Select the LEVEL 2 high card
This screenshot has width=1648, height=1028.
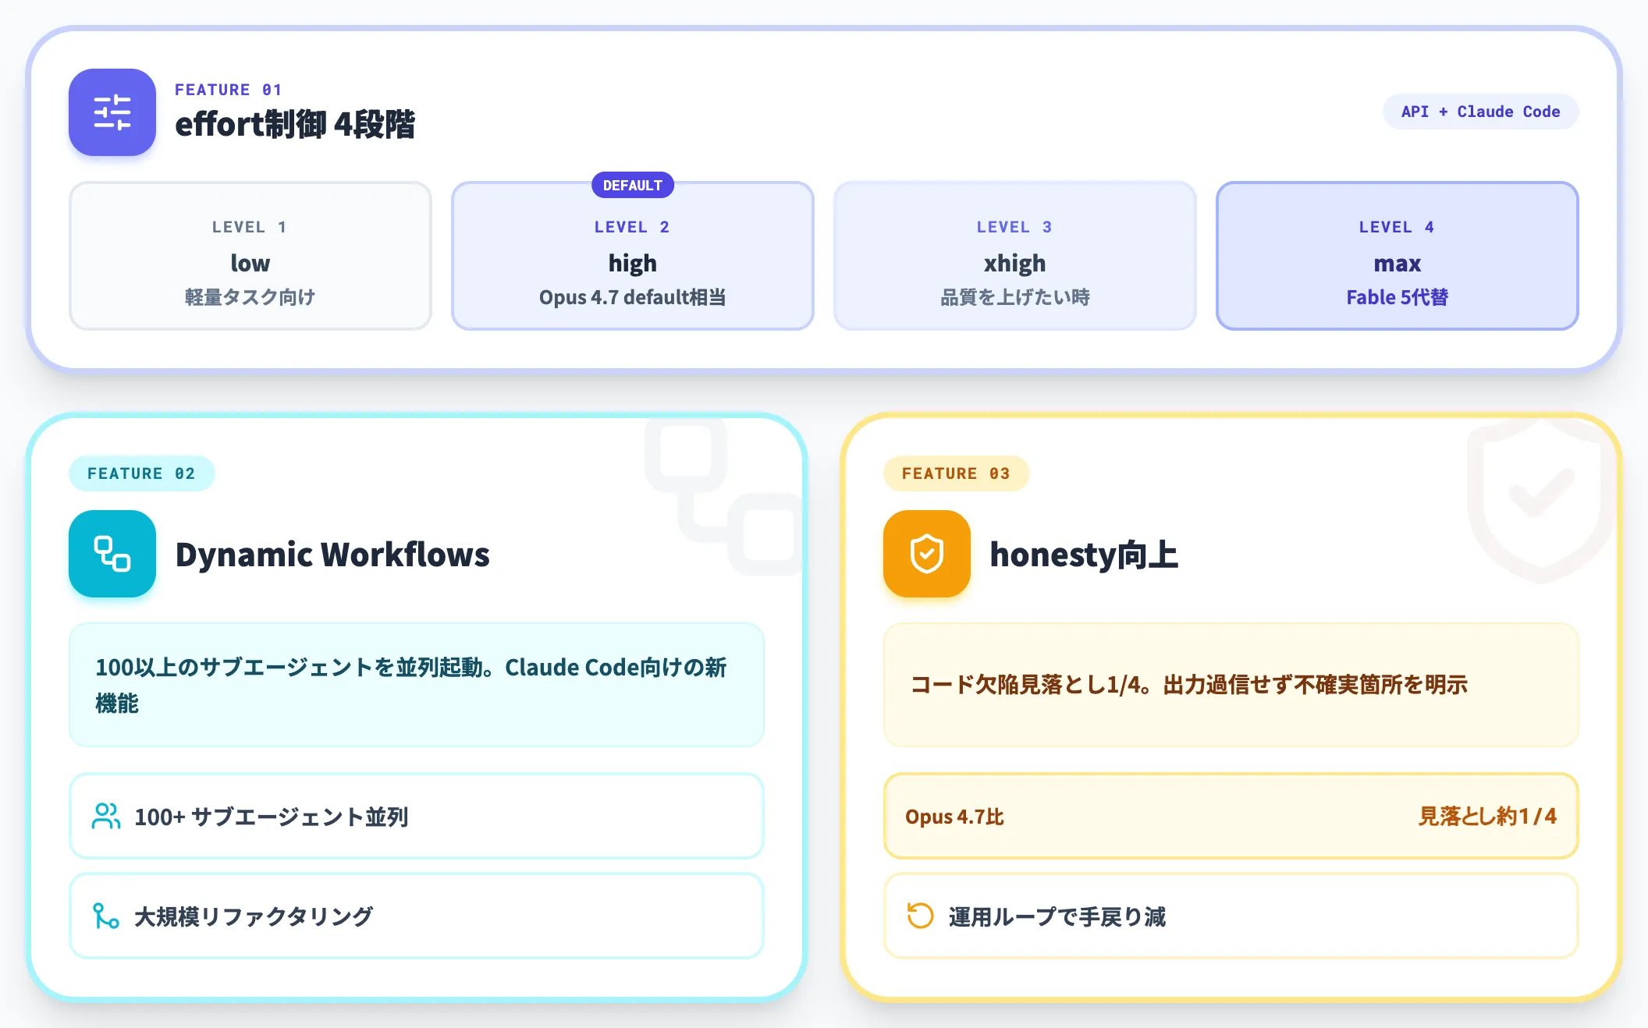pos(633,256)
